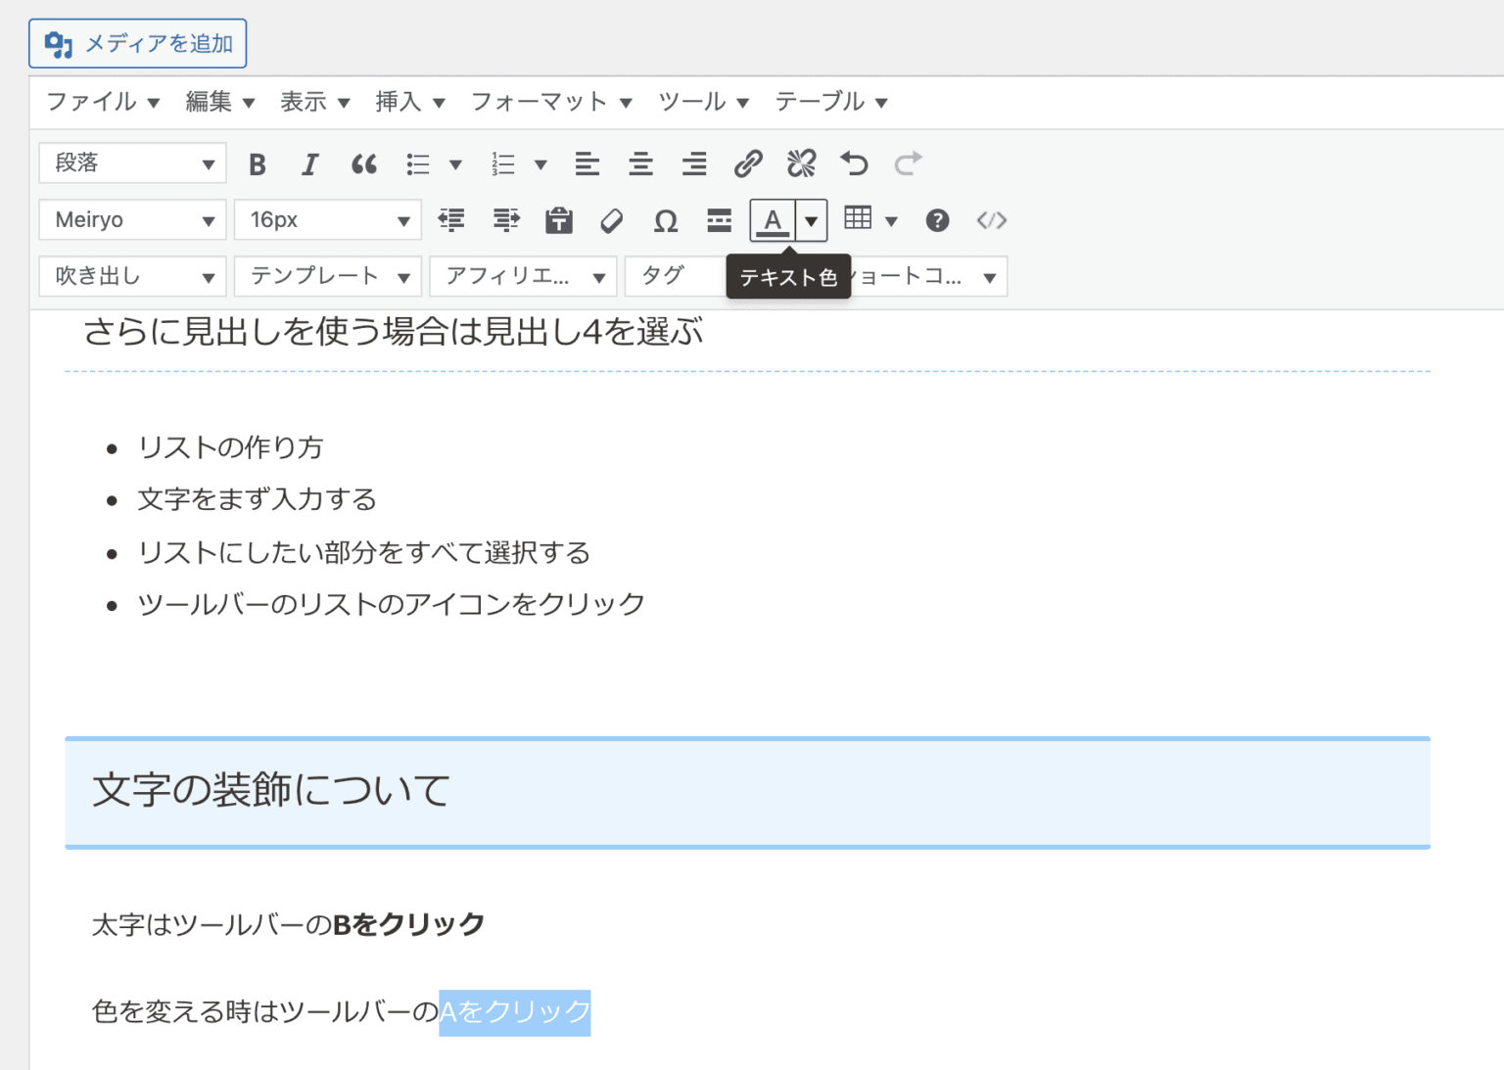Clear formatting with the eraser icon
The image size is (1504, 1070).
point(611,220)
